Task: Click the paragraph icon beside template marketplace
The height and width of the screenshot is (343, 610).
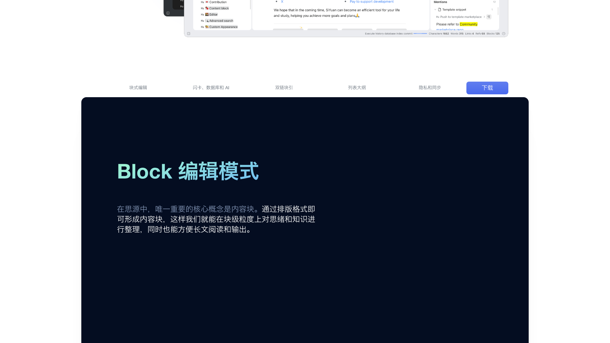Action: tap(489, 17)
